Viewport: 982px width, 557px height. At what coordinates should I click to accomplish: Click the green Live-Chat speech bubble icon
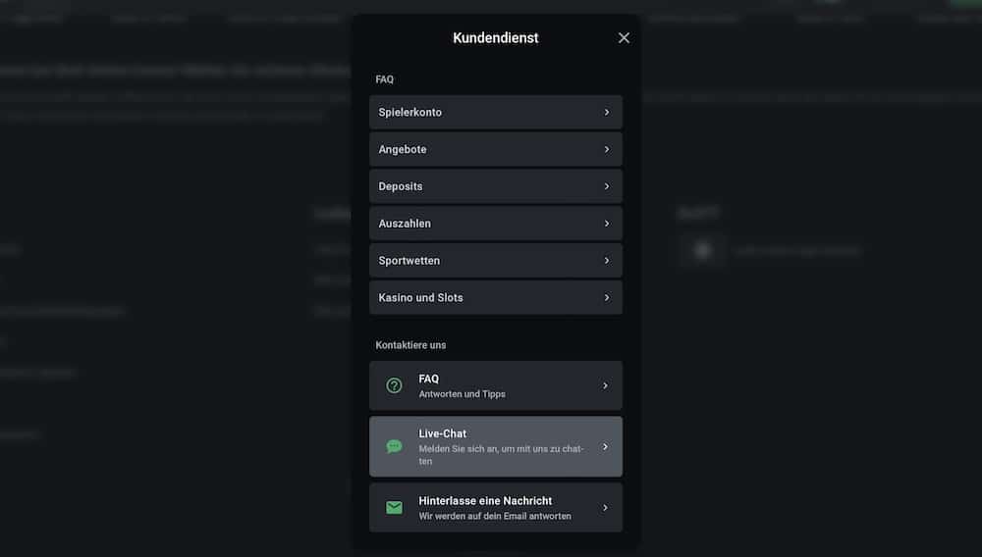[x=394, y=446]
